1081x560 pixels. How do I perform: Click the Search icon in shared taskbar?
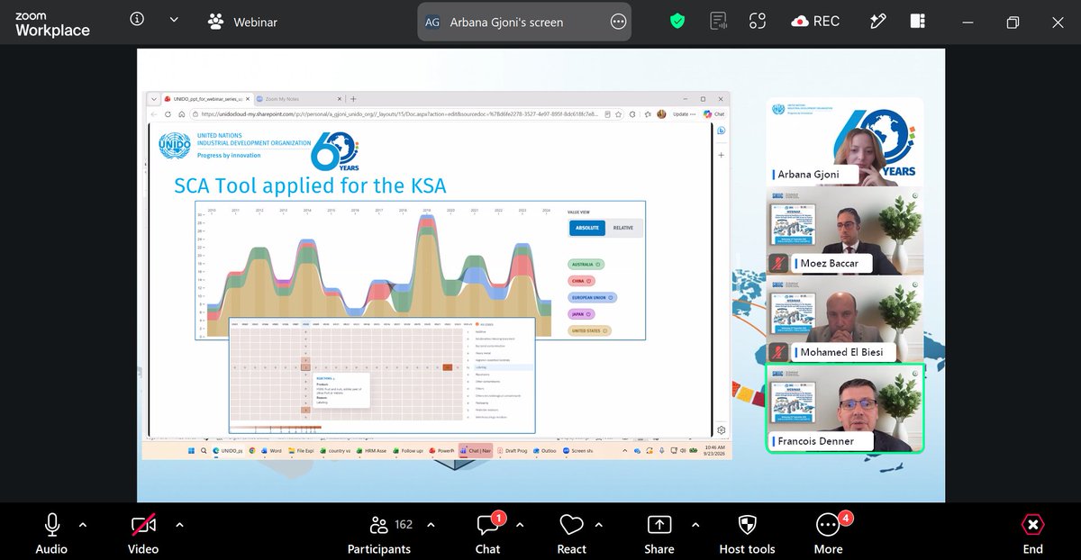point(204,450)
